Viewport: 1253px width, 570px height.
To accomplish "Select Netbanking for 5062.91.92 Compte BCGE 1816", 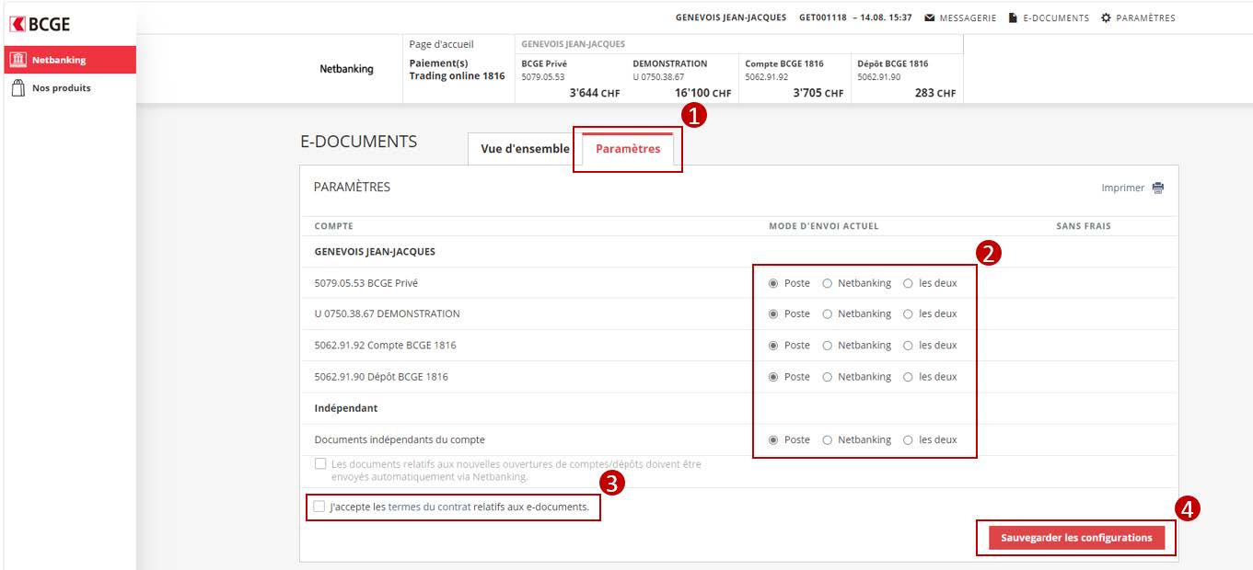I will 827,345.
